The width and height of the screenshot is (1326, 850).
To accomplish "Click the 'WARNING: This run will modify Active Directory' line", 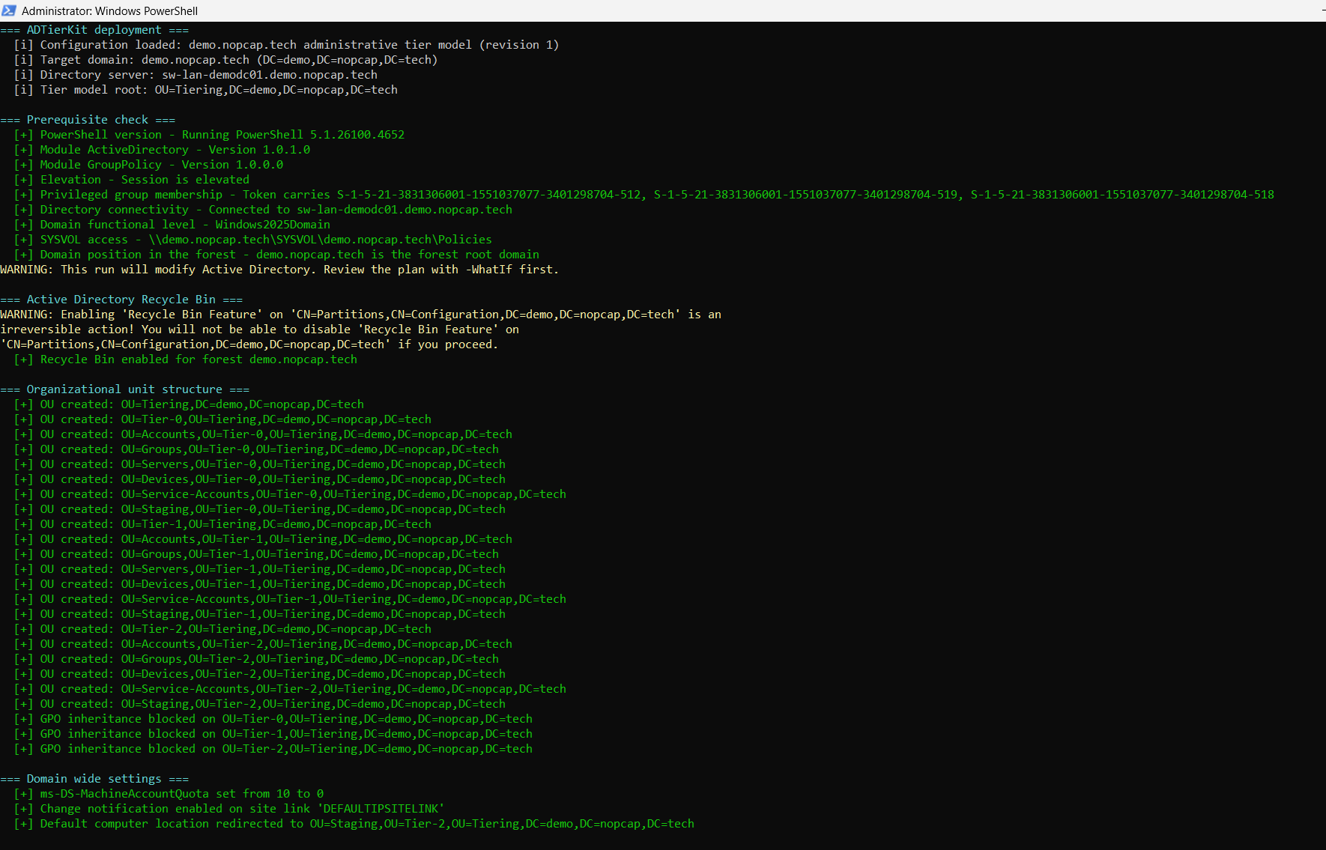I will [279, 270].
